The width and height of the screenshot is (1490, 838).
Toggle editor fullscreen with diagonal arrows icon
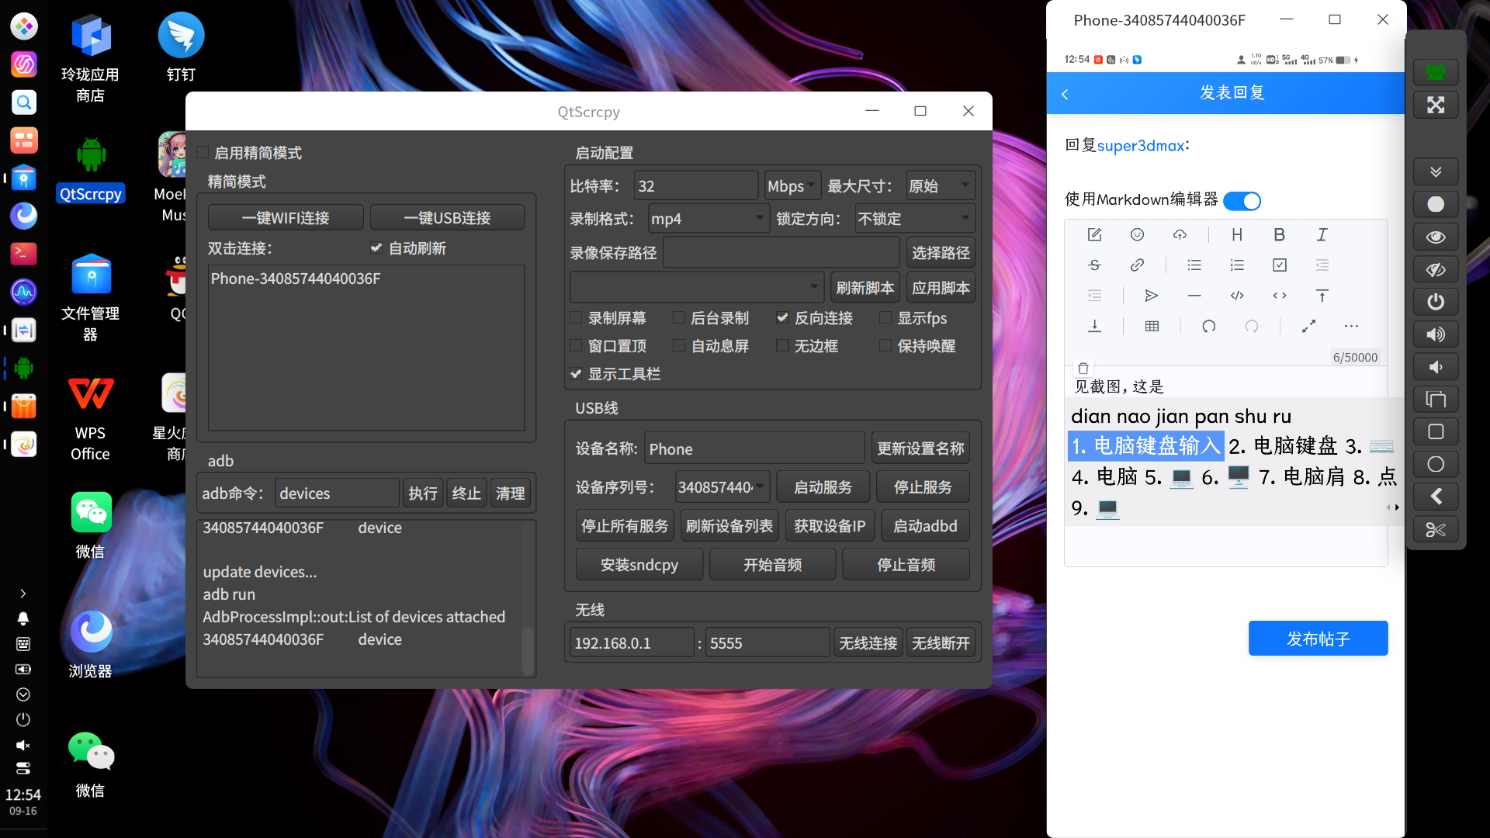point(1308,326)
